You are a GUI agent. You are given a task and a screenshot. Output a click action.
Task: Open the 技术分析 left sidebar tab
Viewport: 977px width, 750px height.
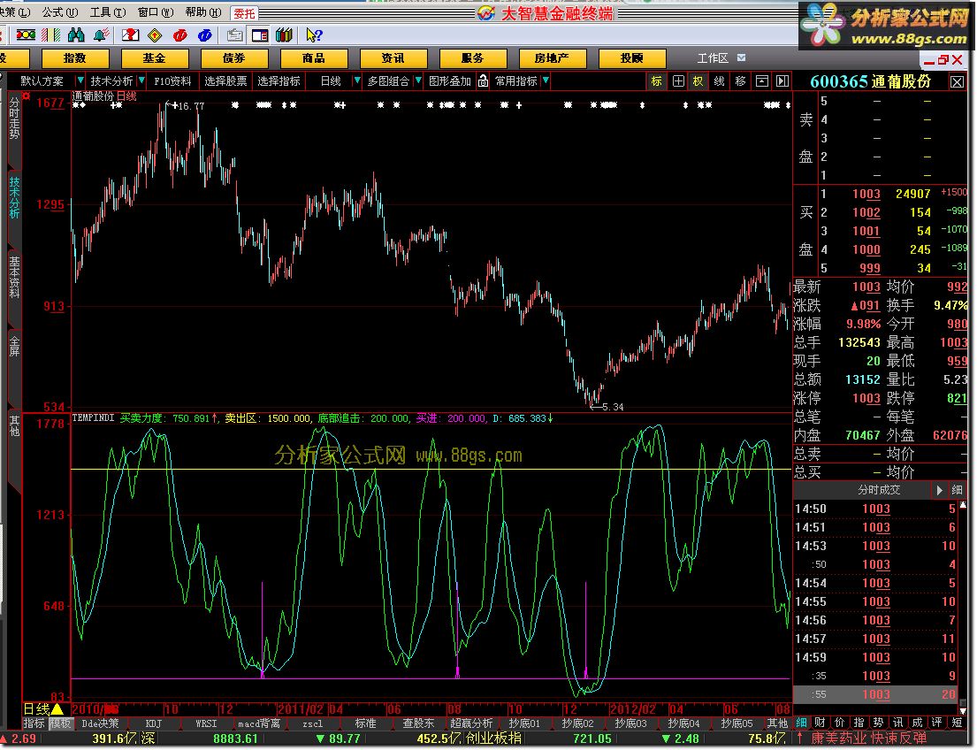coord(14,197)
